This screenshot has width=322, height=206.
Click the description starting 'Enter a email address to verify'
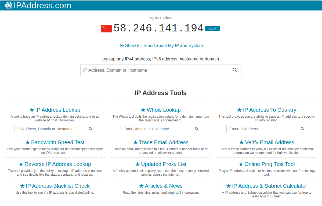pos(267,151)
